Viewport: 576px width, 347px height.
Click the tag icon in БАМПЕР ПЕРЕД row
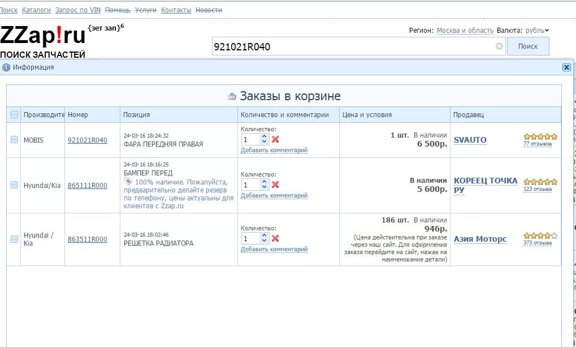click(x=128, y=181)
